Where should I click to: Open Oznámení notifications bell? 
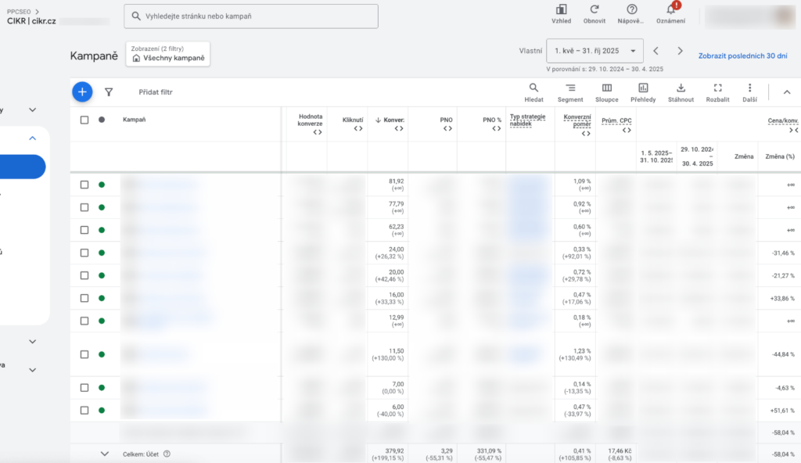tap(670, 14)
